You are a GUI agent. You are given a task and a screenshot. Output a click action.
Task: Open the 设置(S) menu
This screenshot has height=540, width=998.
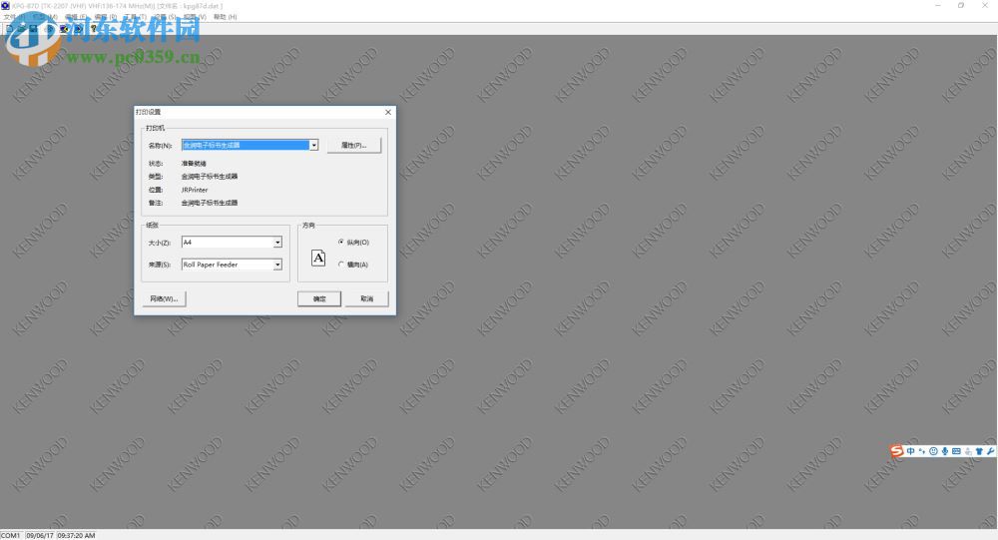[165, 17]
